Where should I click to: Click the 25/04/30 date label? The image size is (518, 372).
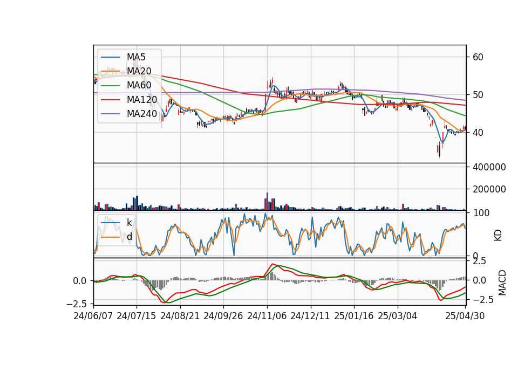tap(465, 316)
